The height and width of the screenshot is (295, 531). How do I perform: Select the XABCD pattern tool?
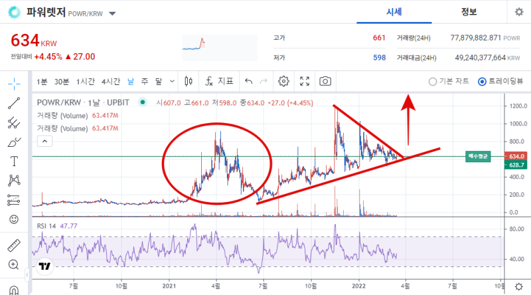(14, 181)
